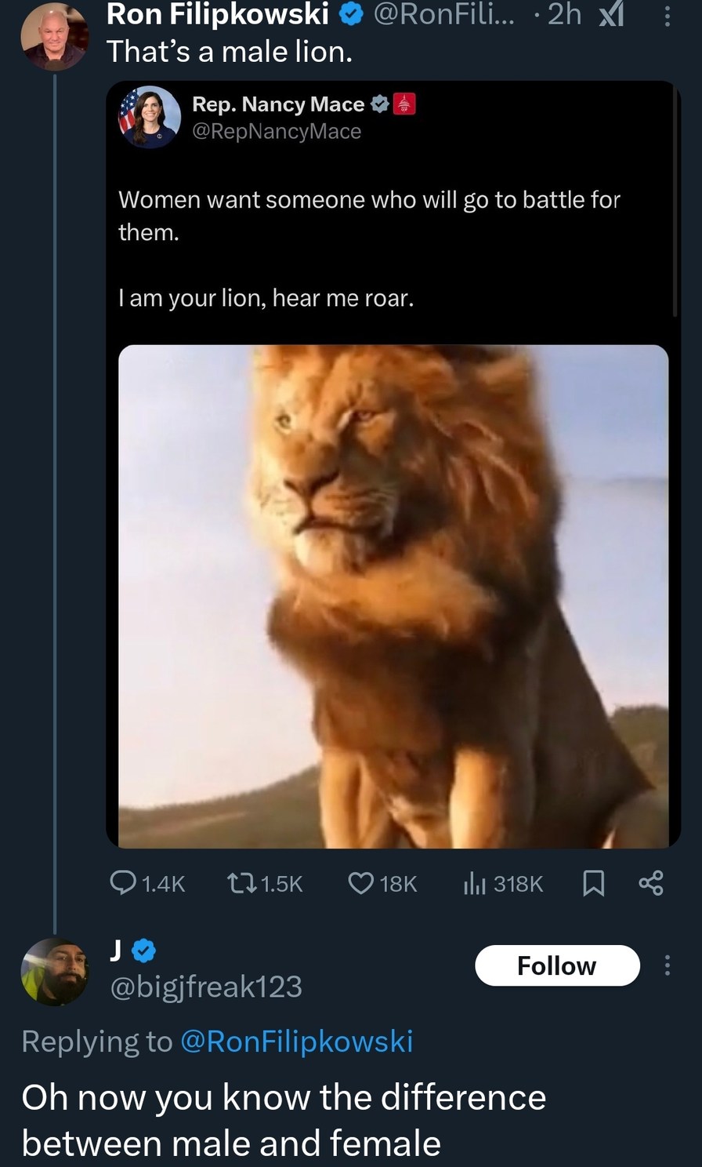The height and width of the screenshot is (1167, 702).
Task: Click Rep. Nancy Mace's verified checkmark
Action: tap(379, 104)
